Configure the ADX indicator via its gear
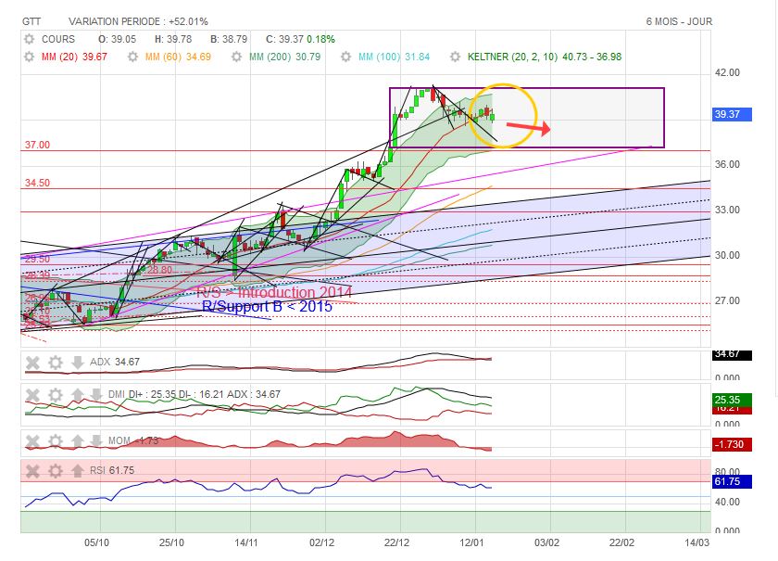The image size is (778, 561). click(55, 363)
